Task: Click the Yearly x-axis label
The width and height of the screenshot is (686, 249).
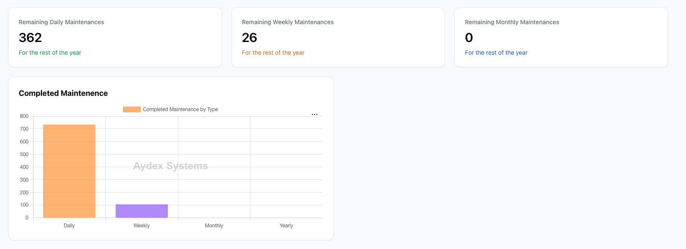Action: coord(287,226)
